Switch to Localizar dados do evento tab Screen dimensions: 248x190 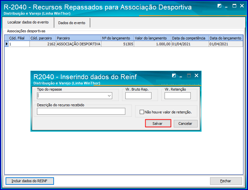coord(28,22)
